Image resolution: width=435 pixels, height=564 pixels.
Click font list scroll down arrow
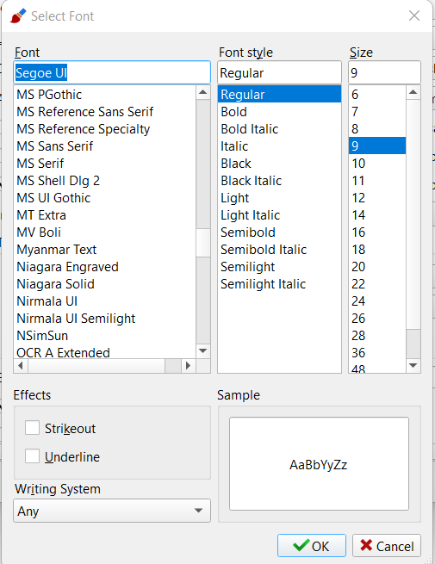[x=203, y=350]
